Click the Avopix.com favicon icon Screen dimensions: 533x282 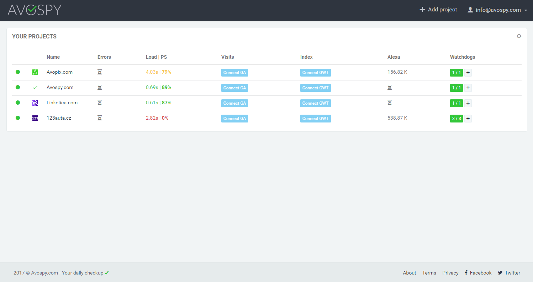point(35,72)
